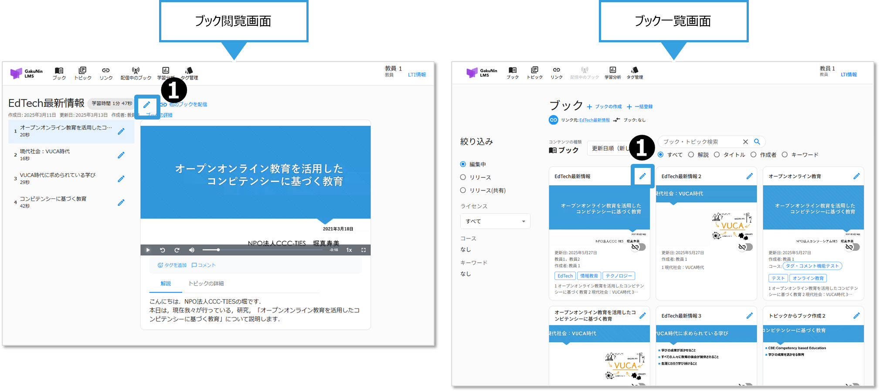The image size is (880, 392).
Task: Enter fullscreen mode on the video player
Action: click(364, 250)
